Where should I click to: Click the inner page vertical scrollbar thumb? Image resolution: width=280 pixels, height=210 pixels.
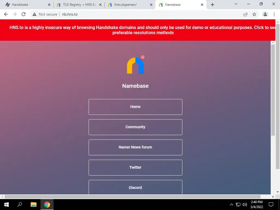click(x=273, y=90)
